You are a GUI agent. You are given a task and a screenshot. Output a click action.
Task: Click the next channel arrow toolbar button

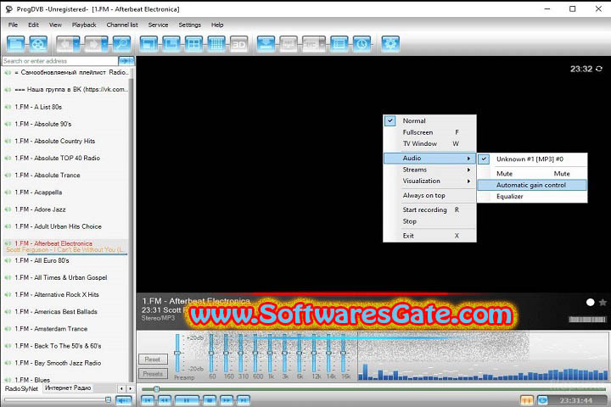[x=93, y=44]
